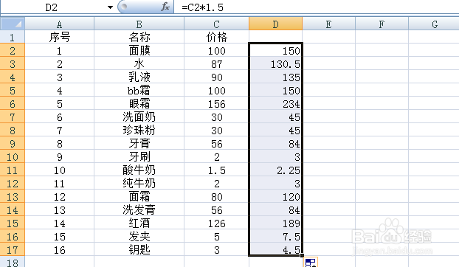Screen dimensions: 459x267
Task: Click the cell containing 珍珠粉
Action: tap(139, 131)
